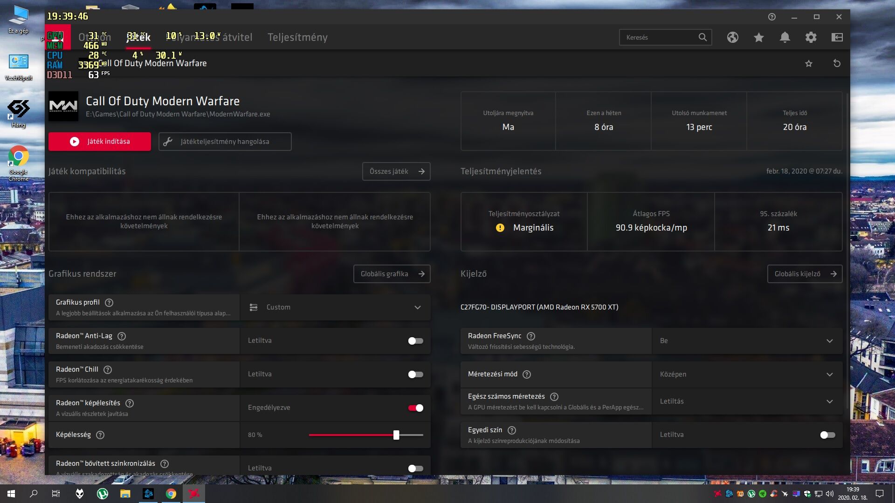895x503 pixels.
Task: Go to Globális kijelző settings
Action: 805,274
